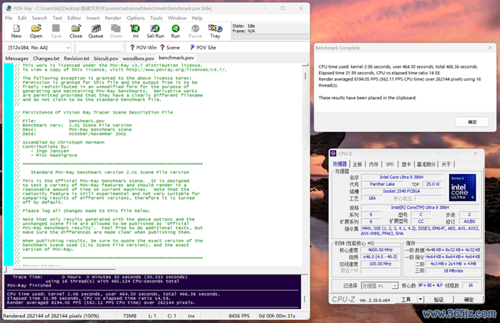The height and width of the screenshot is (323, 500).
Task: Click the CPU-Z 验证 button
Action: [439, 299]
